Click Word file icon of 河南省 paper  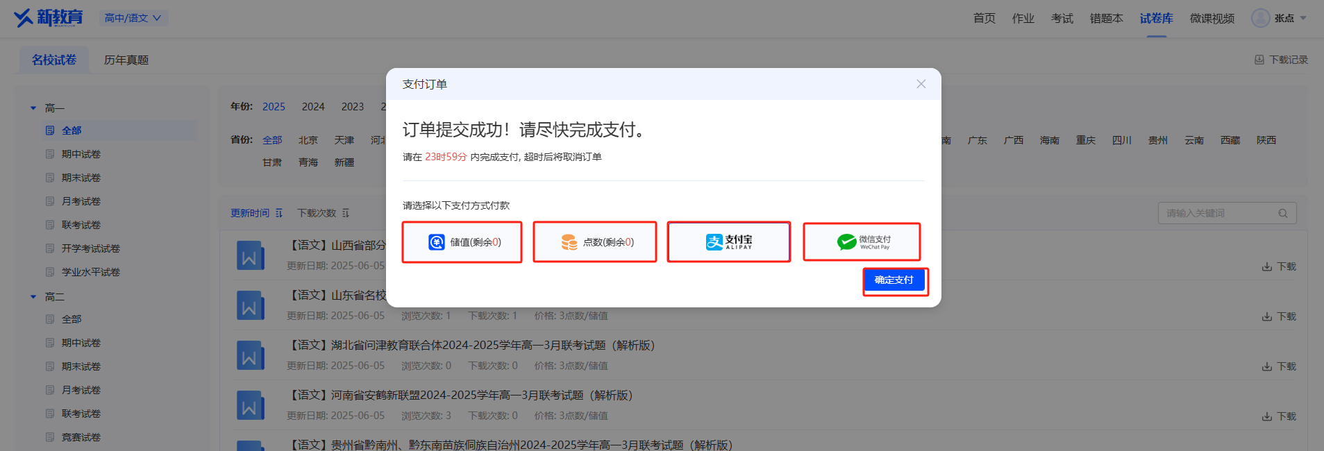250,406
